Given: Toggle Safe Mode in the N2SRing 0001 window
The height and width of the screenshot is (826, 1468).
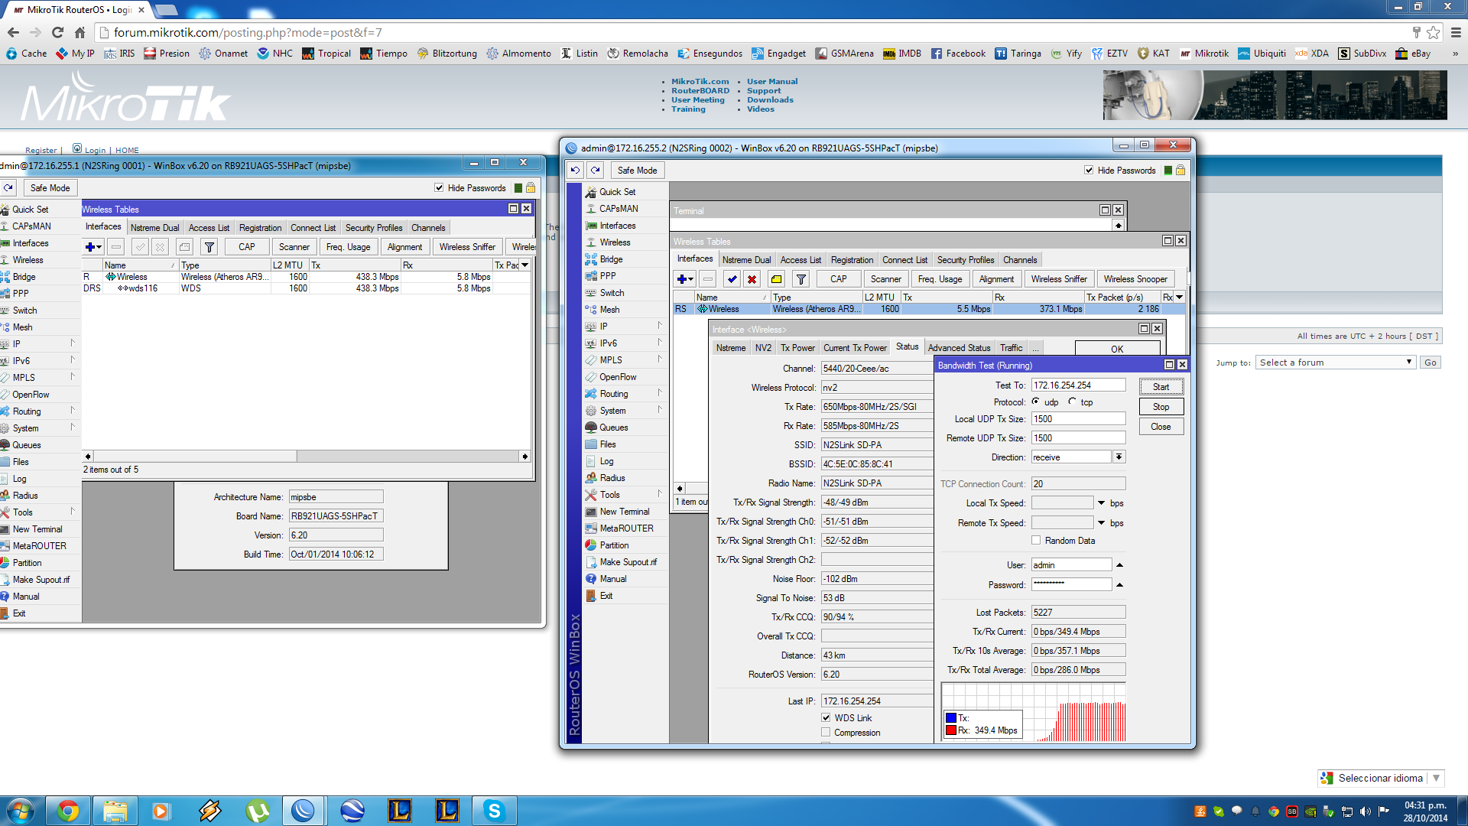Looking at the screenshot, I should click(x=50, y=188).
